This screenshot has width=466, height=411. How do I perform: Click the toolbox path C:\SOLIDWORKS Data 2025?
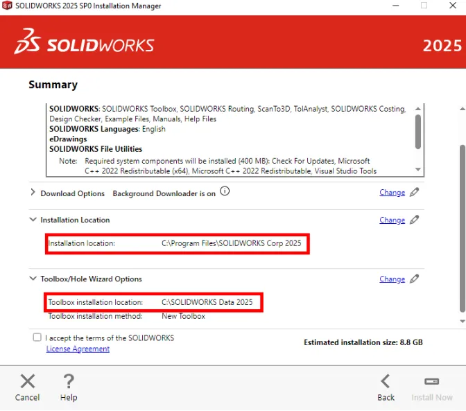pyautogui.click(x=207, y=302)
